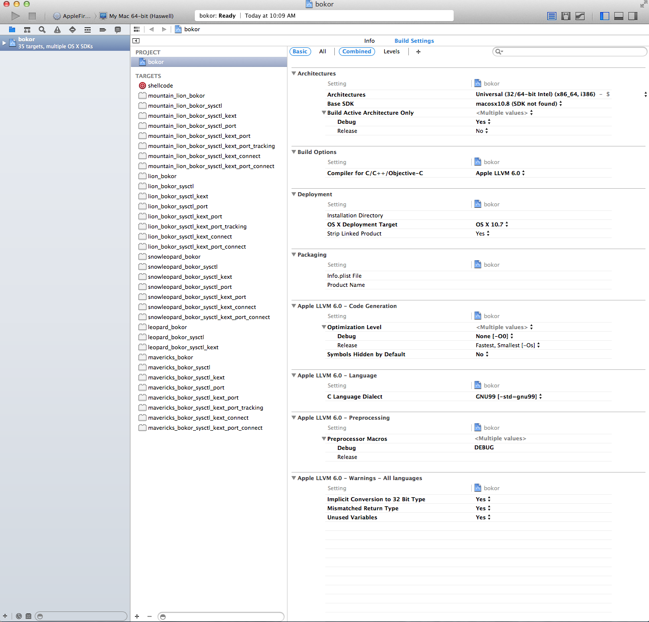Open the Find navigator

click(42, 30)
